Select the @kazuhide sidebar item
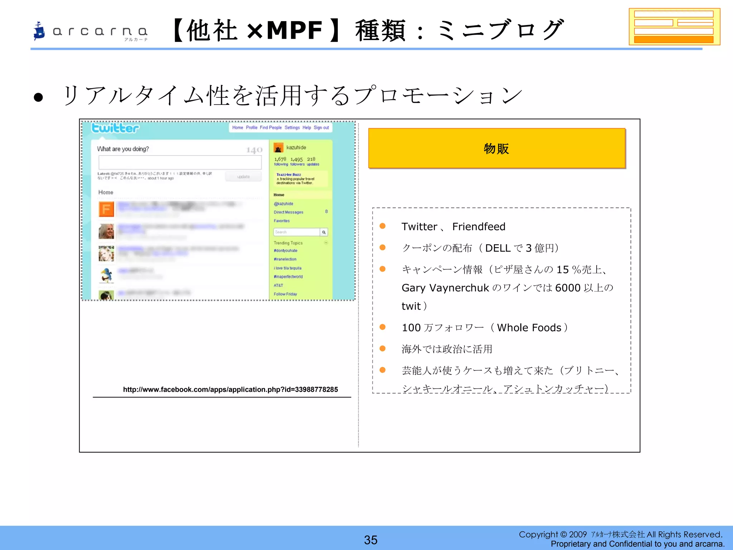 click(283, 204)
